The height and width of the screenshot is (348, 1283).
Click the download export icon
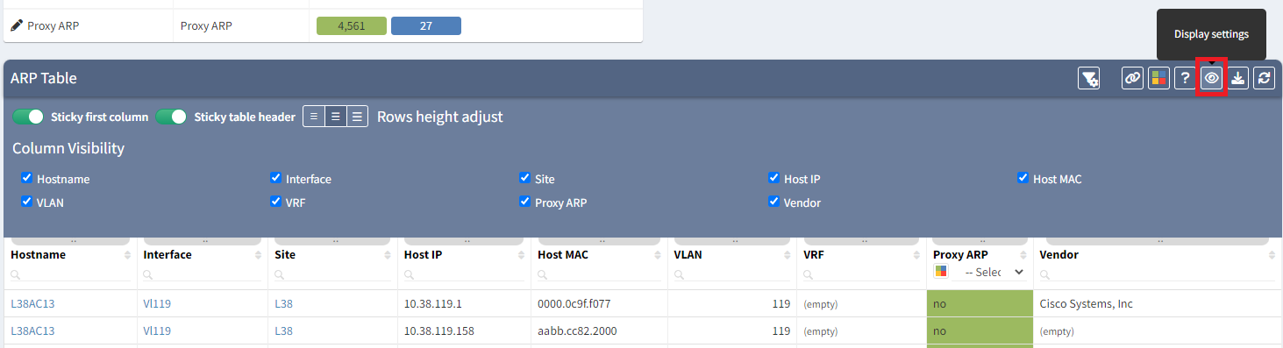click(x=1237, y=78)
